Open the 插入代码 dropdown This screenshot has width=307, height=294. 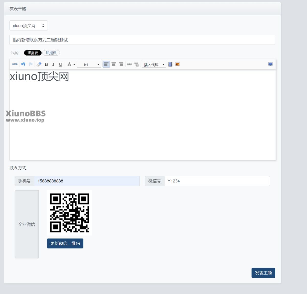coord(154,64)
